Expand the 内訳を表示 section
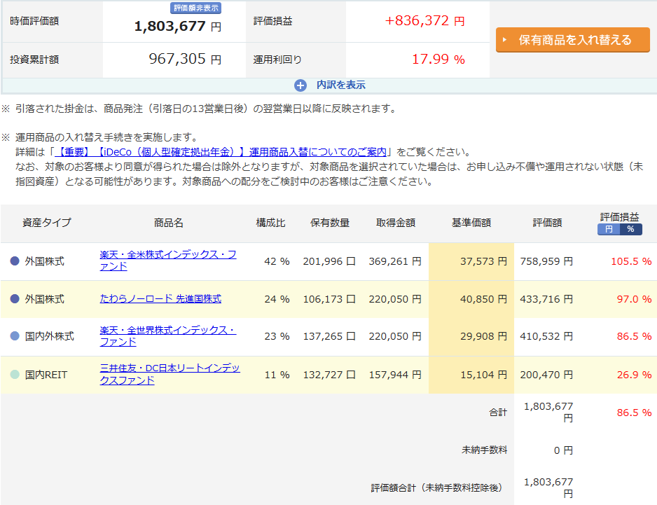The image size is (657, 505). click(x=340, y=85)
